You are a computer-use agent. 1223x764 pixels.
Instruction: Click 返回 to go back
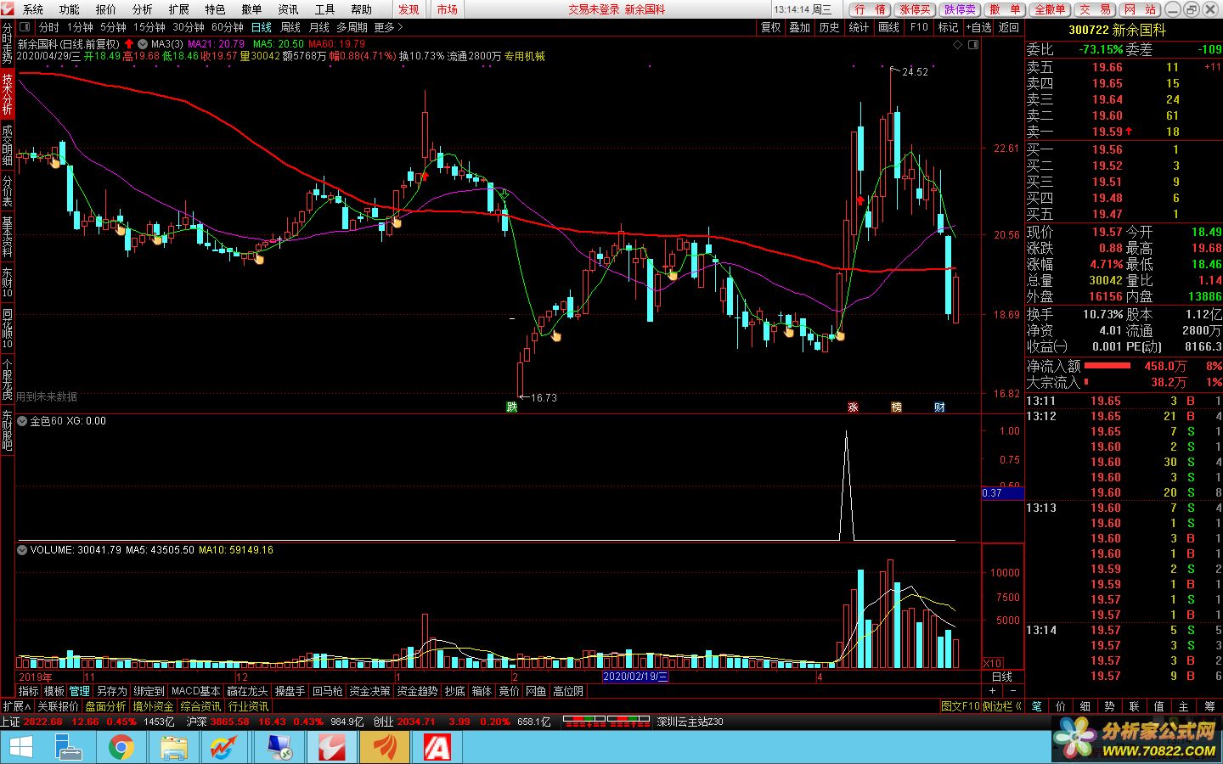1008,27
